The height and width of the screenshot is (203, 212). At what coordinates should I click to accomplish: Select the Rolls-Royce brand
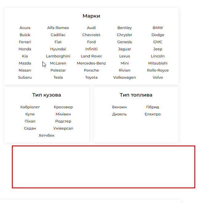(158, 70)
